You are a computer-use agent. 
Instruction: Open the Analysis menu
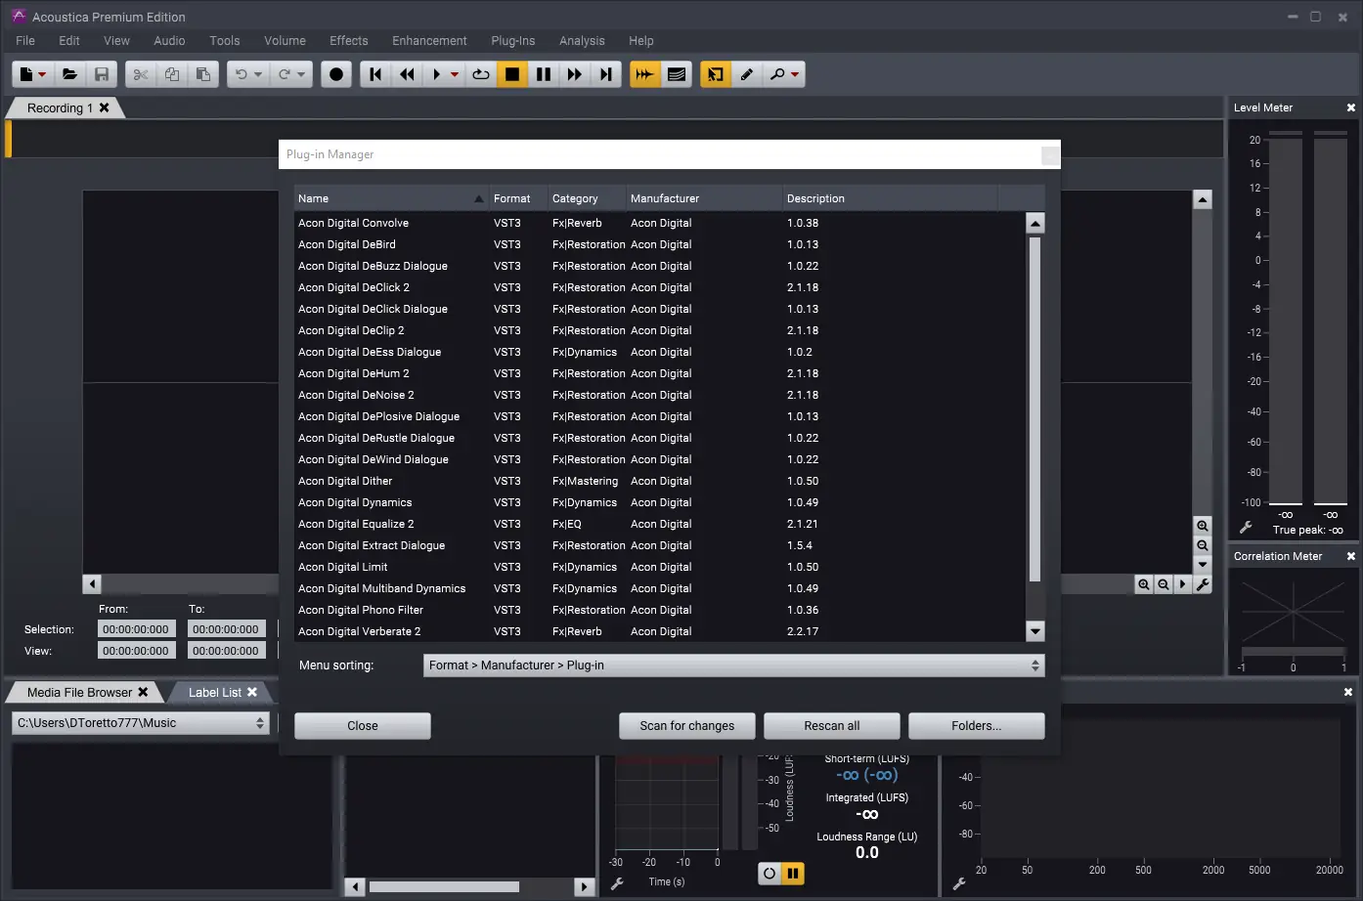click(x=582, y=41)
